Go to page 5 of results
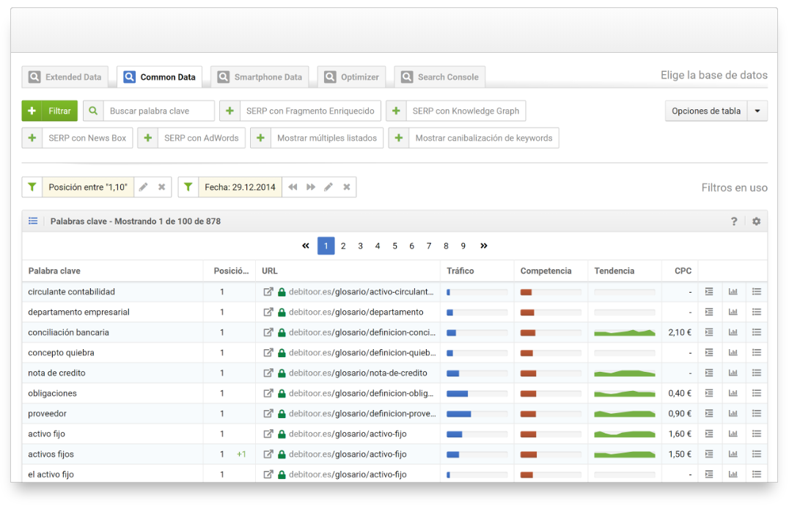This screenshot has width=800, height=509. point(395,246)
